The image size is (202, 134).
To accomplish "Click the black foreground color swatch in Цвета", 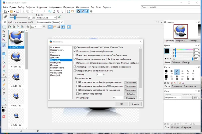I will 167,51.
